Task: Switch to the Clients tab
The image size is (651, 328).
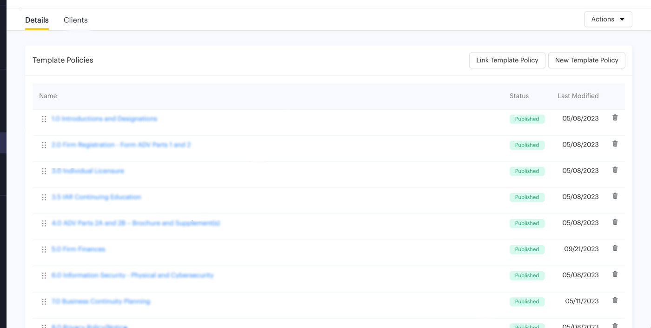Action: 75,20
